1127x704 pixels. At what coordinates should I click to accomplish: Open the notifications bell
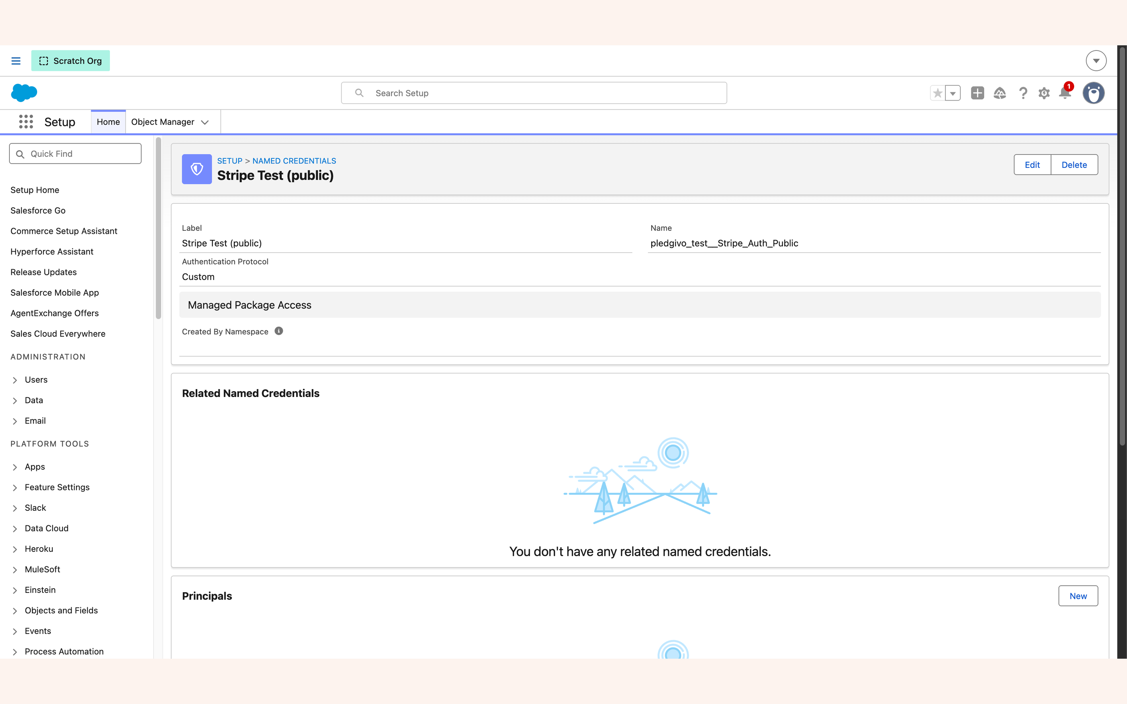coord(1065,92)
